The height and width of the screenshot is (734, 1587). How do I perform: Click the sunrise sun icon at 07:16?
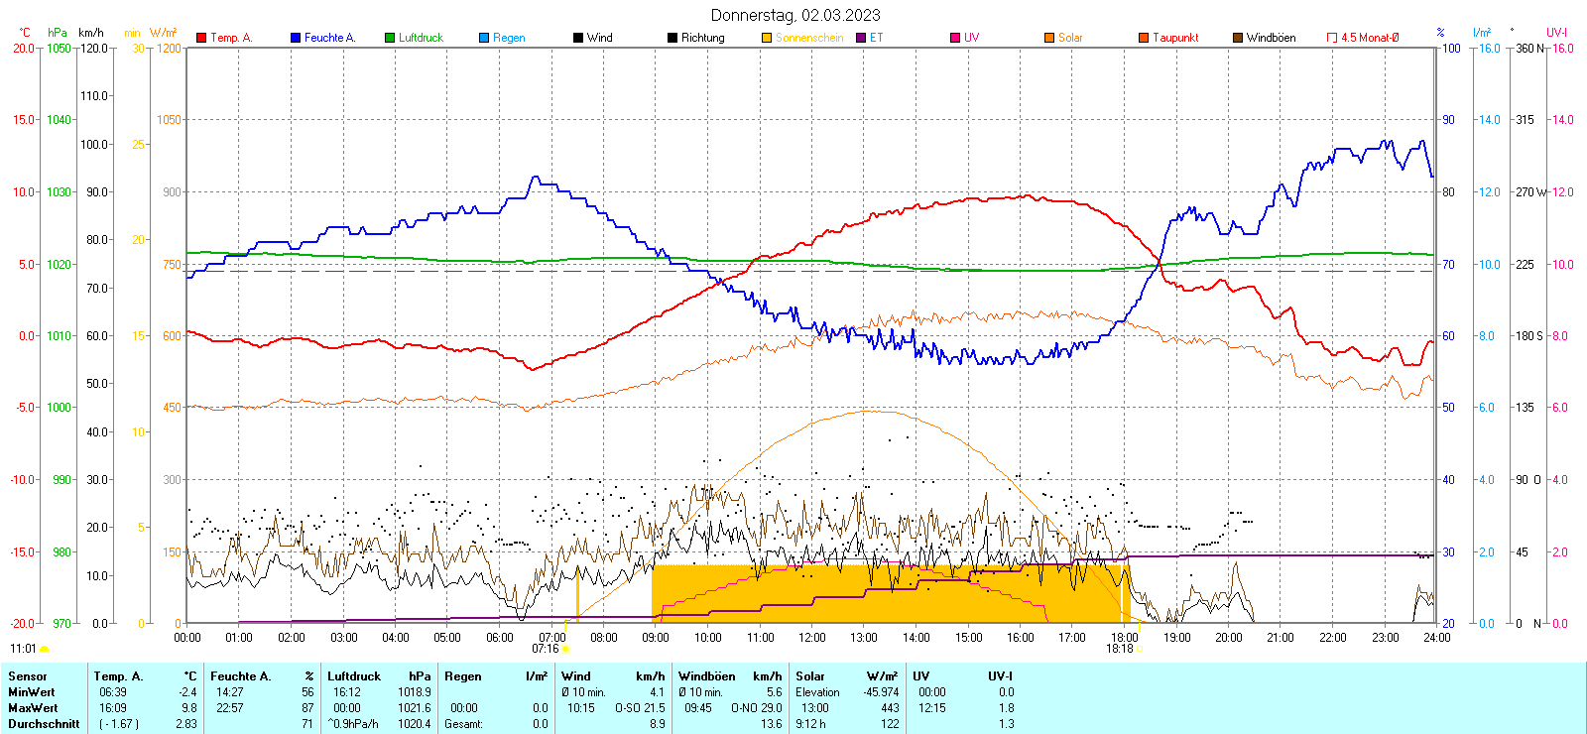566,649
